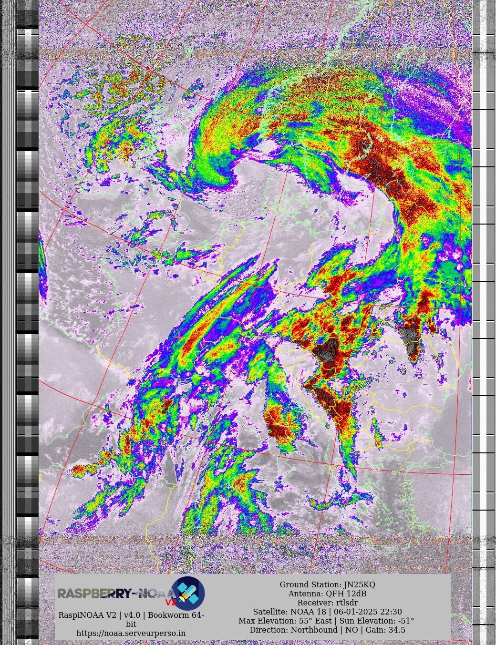Click the RASPBERRY-NOAA logo text
Screen dimensions: 496x645
(114, 594)
